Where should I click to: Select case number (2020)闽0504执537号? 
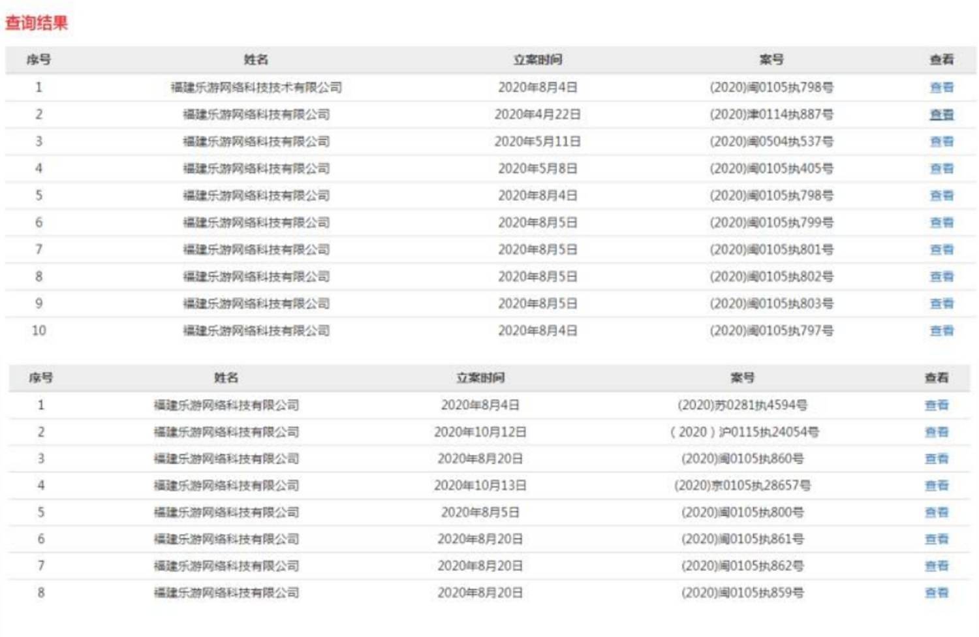click(771, 142)
